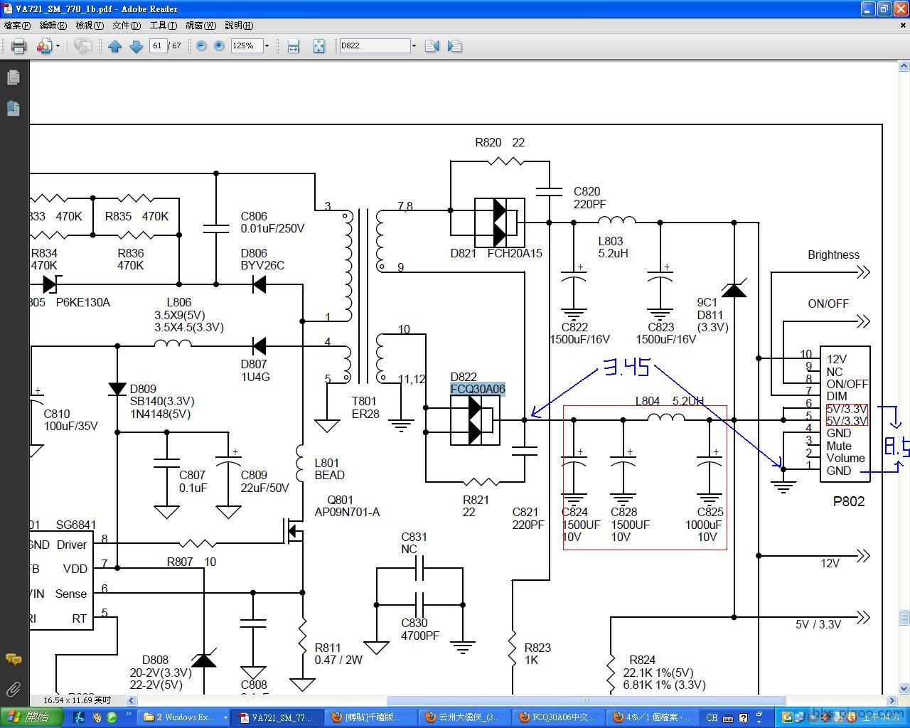The height and width of the screenshot is (728, 910).
Task: Open the Find box options dropdown arrow
Action: tap(414, 45)
